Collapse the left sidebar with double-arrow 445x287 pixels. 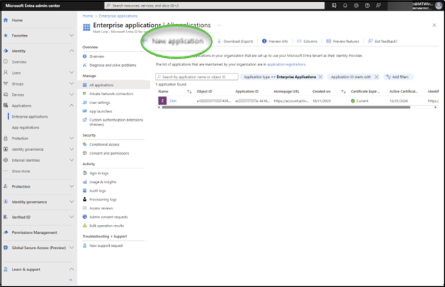pos(70,279)
